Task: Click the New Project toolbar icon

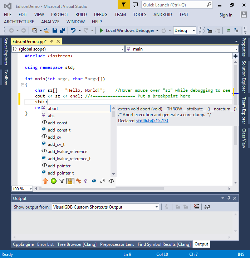Action: coord(34,30)
